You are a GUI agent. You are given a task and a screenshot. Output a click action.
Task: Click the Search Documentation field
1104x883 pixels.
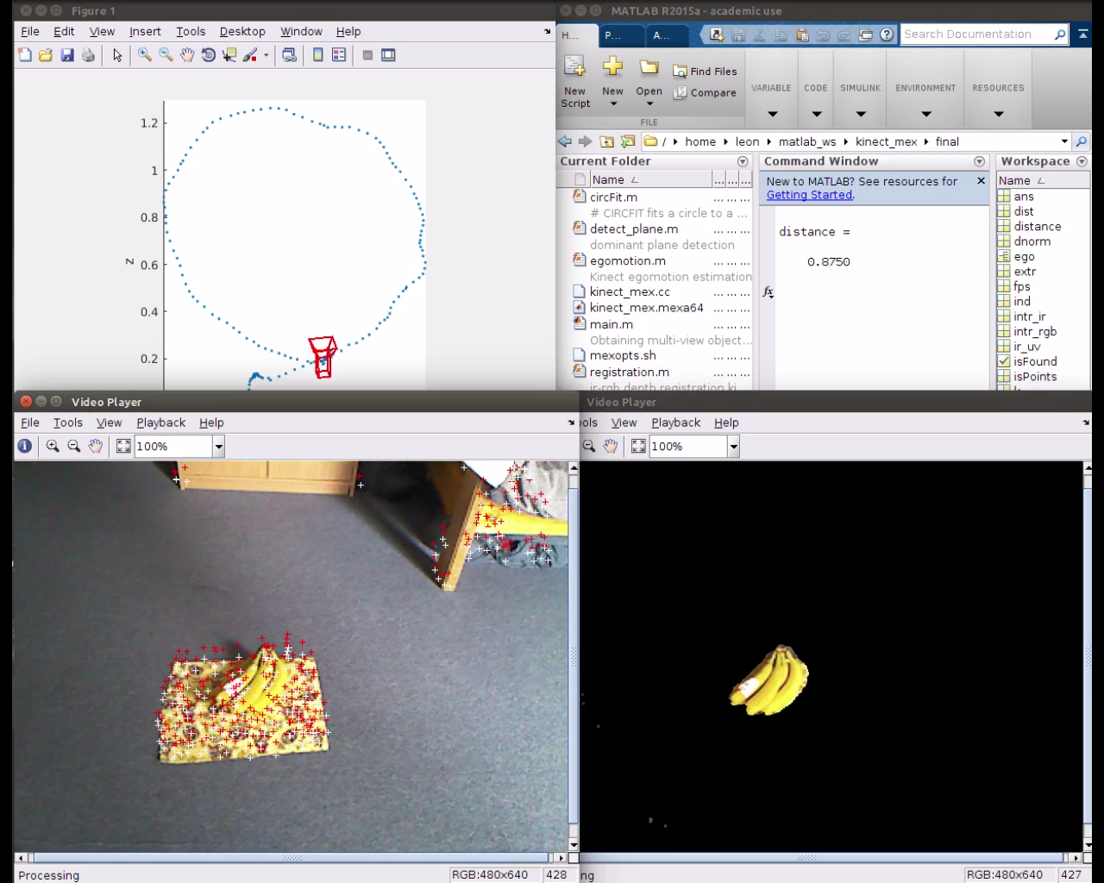point(976,34)
